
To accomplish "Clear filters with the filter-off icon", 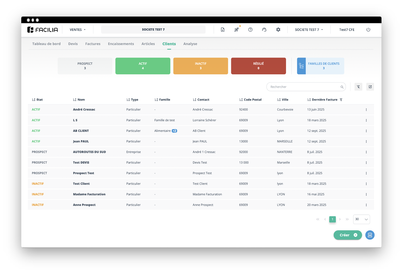I will [358, 87].
